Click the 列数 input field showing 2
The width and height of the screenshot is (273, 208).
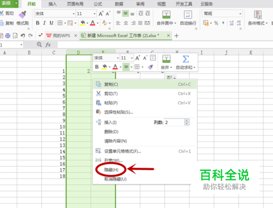[174, 123]
